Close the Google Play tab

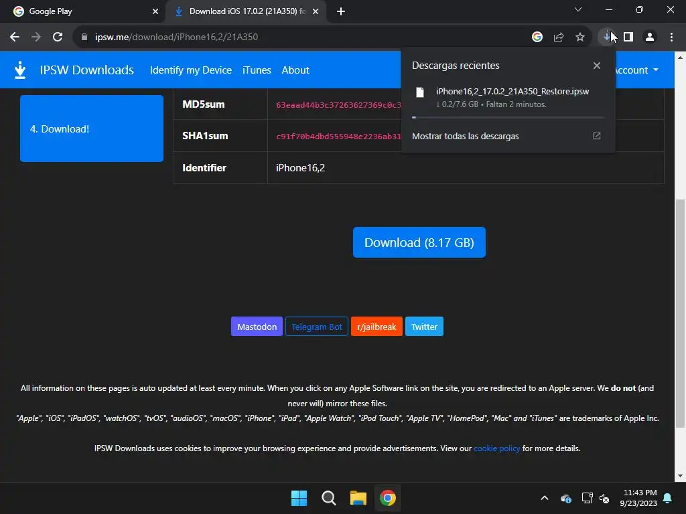(x=155, y=11)
